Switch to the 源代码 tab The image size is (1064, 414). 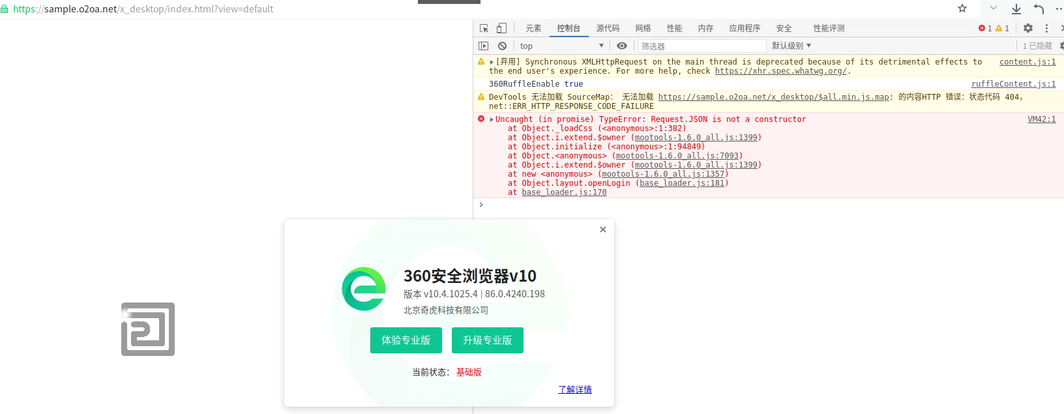pyautogui.click(x=608, y=28)
